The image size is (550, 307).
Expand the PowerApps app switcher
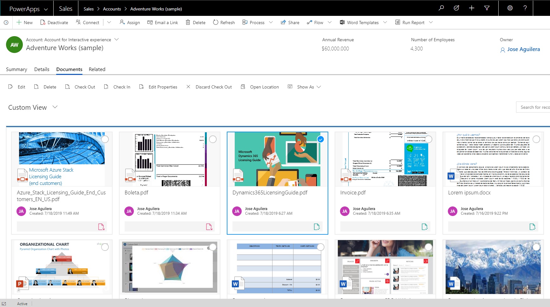tap(46, 9)
